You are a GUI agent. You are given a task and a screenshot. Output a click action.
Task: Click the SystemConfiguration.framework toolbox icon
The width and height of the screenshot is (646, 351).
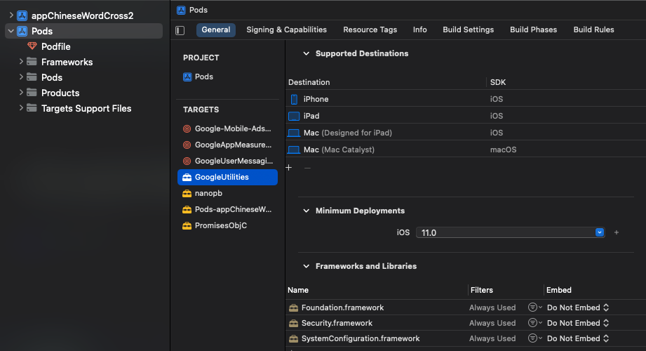click(293, 338)
